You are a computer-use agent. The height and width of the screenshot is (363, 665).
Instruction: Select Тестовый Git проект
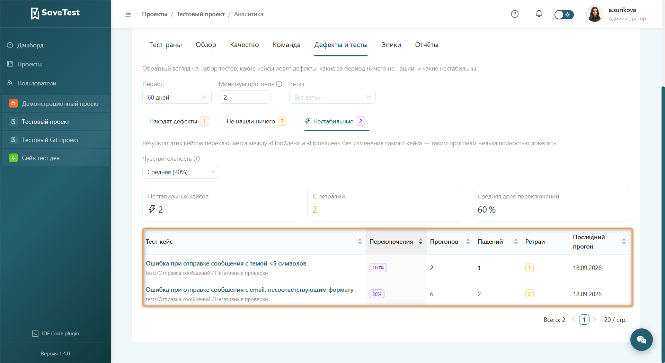55,140
